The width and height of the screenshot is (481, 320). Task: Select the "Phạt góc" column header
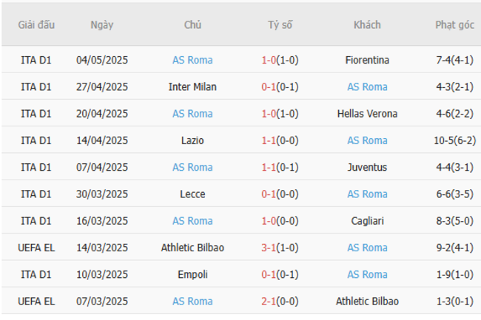tap(454, 24)
